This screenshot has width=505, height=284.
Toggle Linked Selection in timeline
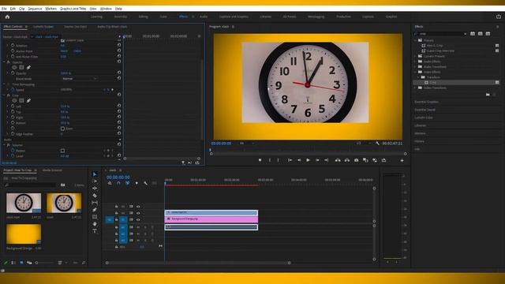(128, 183)
